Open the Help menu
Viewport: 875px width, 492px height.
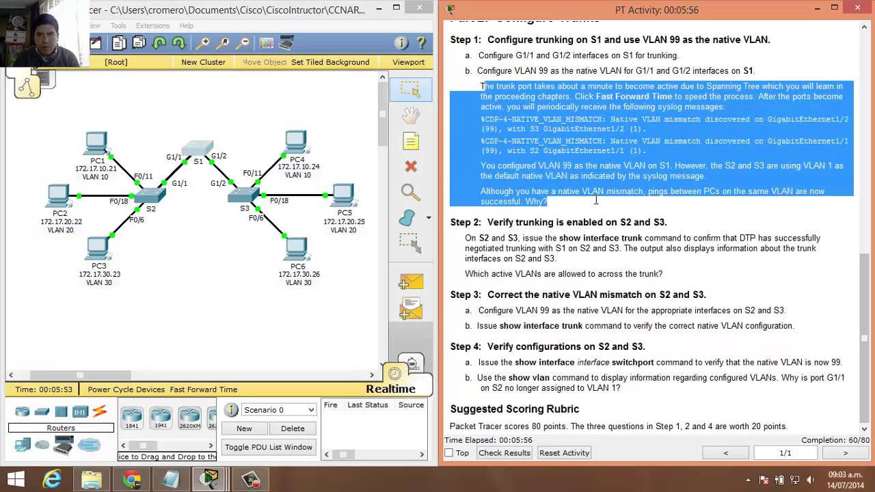(x=186, y=26)
